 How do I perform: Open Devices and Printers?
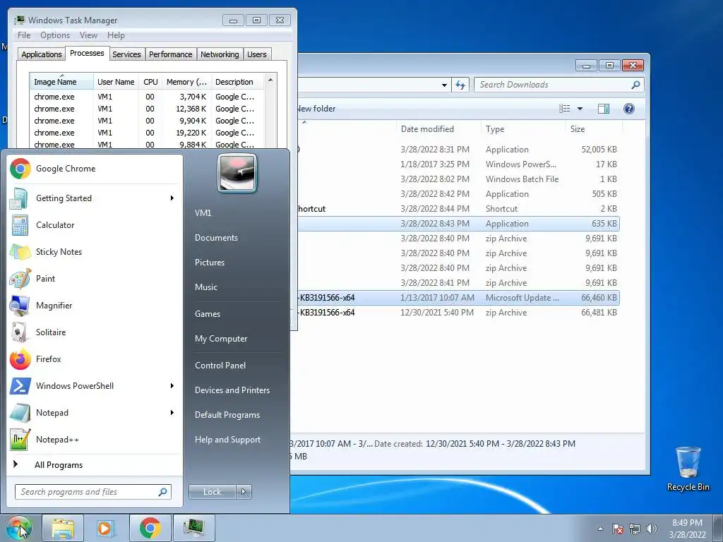pyautogui.click(x=232, y=390)
